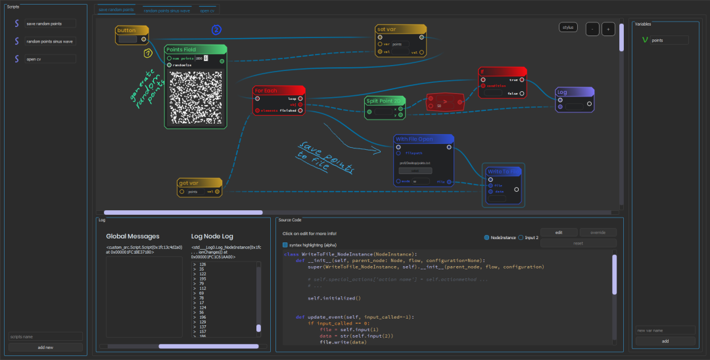Click the 'open cv' script S icon
Image resolution: width=710 pixels, height=360 pixels.
point(16,59)
